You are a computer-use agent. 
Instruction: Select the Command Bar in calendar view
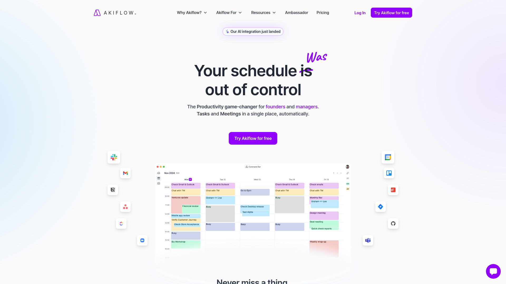click(253, 167)
